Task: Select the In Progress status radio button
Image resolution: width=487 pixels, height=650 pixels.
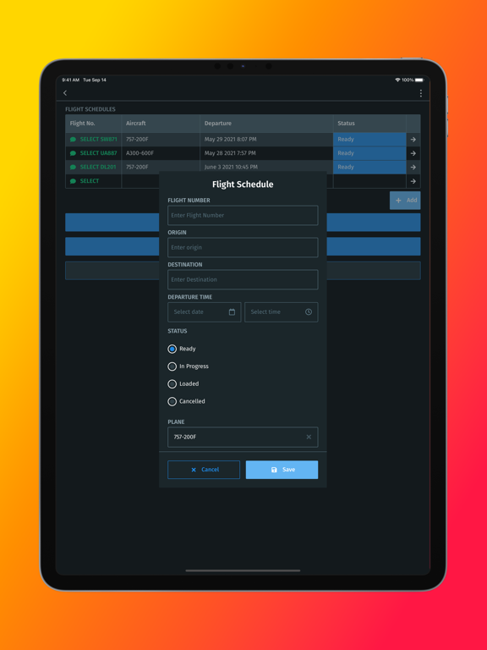Action: tap(172, 366)
